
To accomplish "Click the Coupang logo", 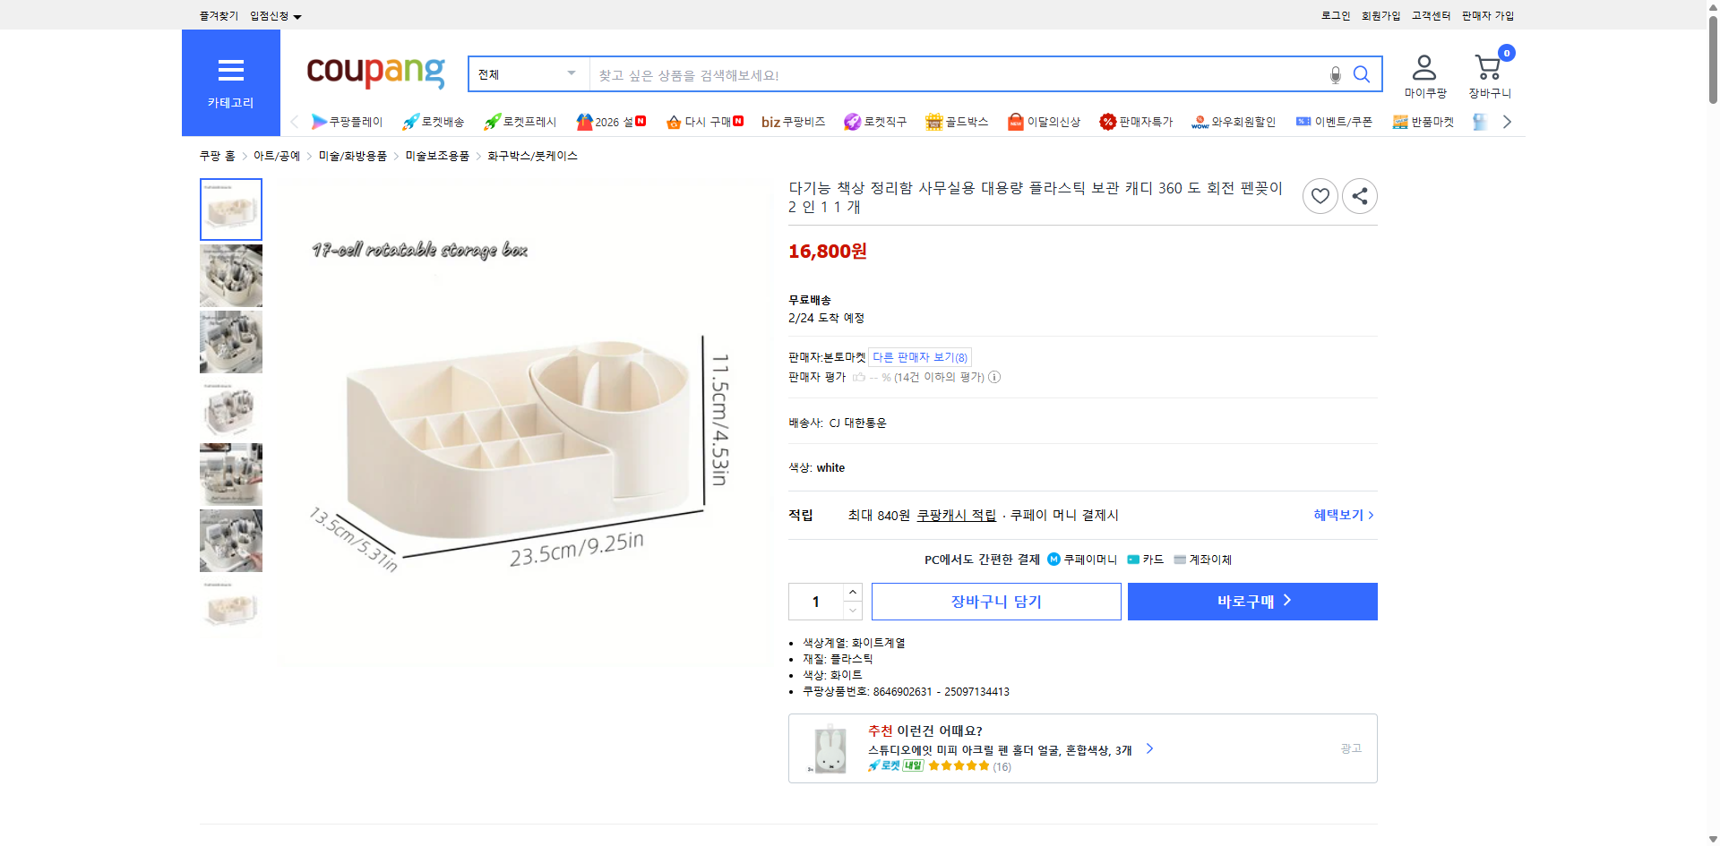I will 374,73.
